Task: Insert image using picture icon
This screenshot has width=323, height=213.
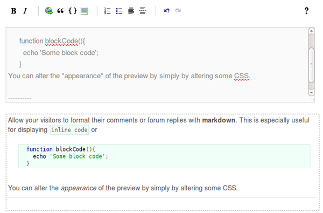Action: [85, 11]
